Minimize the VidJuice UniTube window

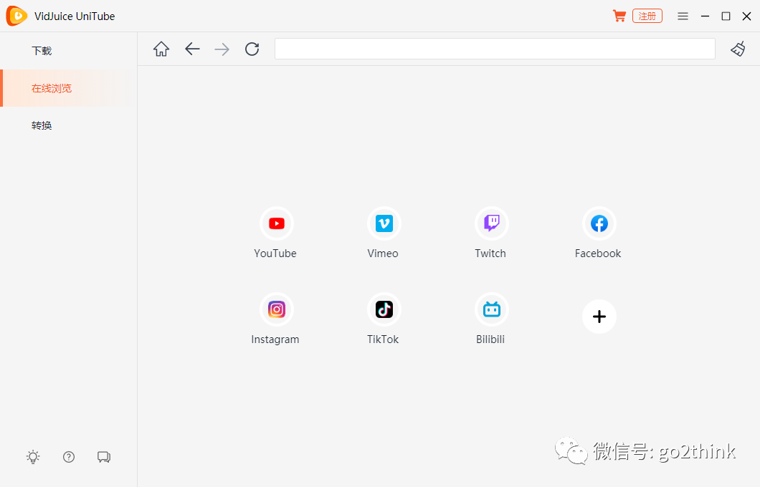coord(706,16)
